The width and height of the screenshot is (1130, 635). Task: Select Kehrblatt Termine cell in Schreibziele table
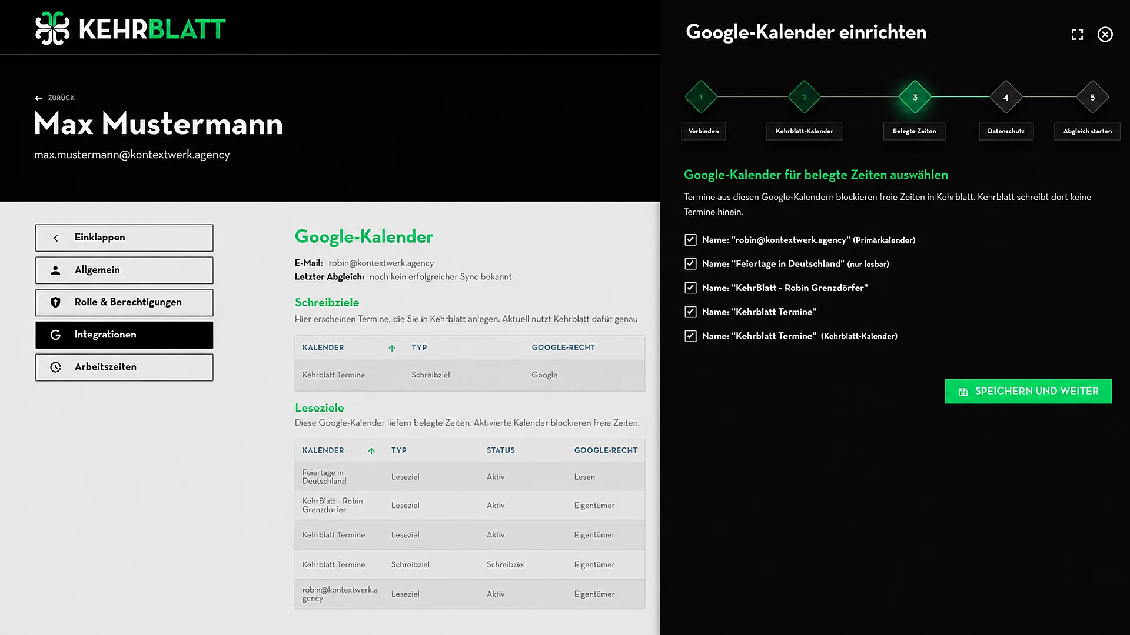[334, 375]
